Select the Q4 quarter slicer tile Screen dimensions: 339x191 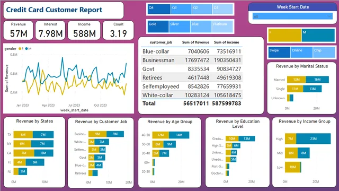coord(159,10)
